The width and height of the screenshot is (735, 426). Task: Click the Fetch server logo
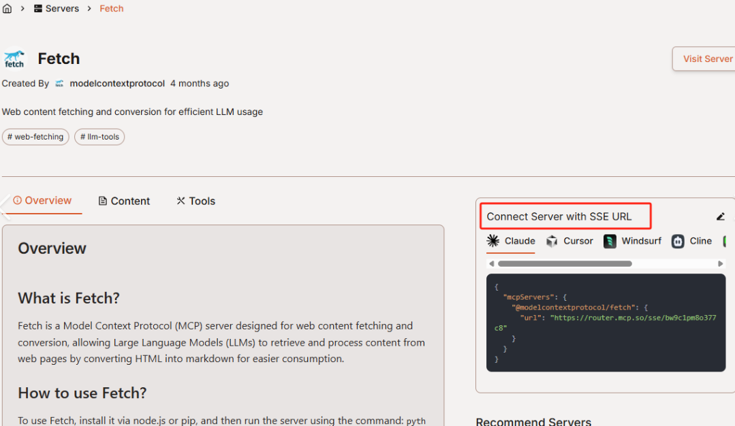[14, 59]
